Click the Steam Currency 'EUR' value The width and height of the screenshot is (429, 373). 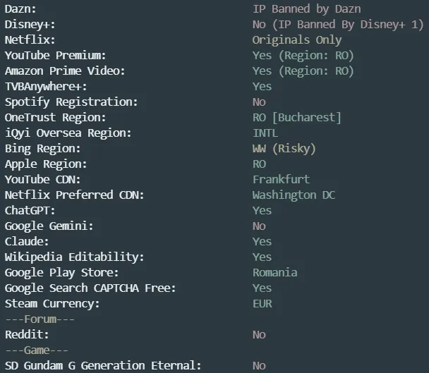262,304
